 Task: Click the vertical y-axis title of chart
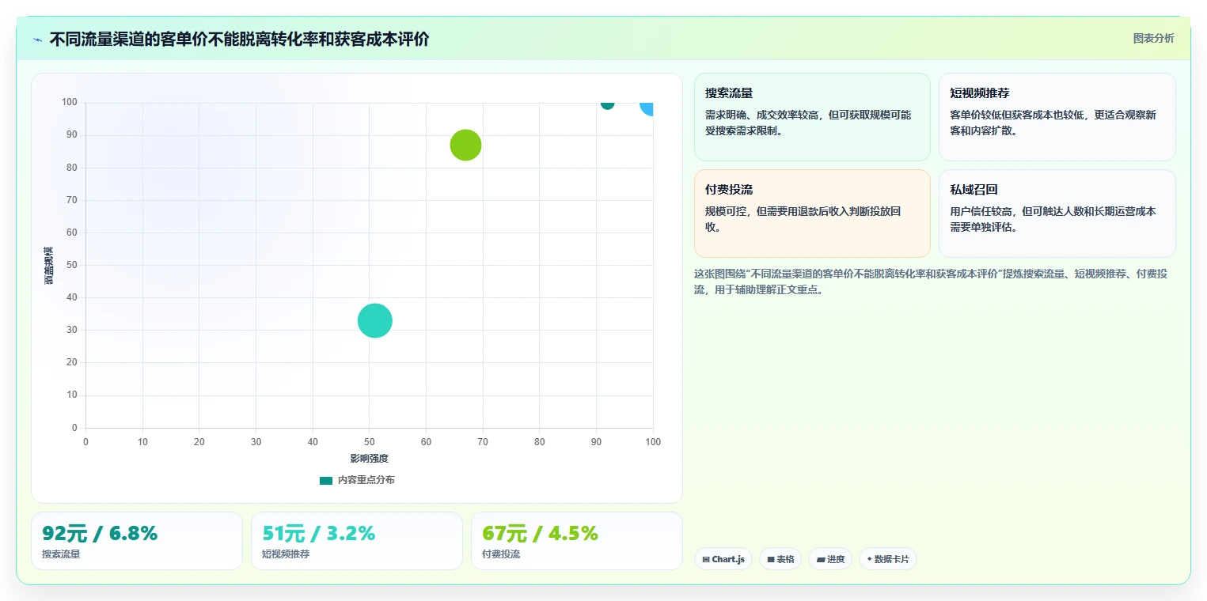coord(49,266)
